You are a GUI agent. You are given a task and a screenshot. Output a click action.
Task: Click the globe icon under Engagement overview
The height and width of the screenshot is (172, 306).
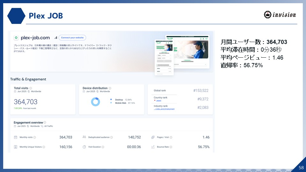pyautogui.click(x=28, y=126)
